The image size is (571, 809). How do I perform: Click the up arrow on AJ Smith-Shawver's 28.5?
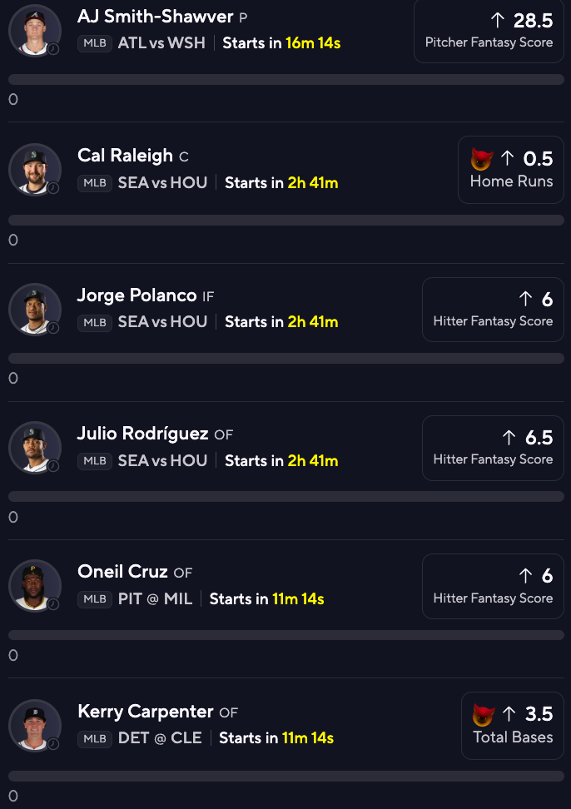click(498, 20)
